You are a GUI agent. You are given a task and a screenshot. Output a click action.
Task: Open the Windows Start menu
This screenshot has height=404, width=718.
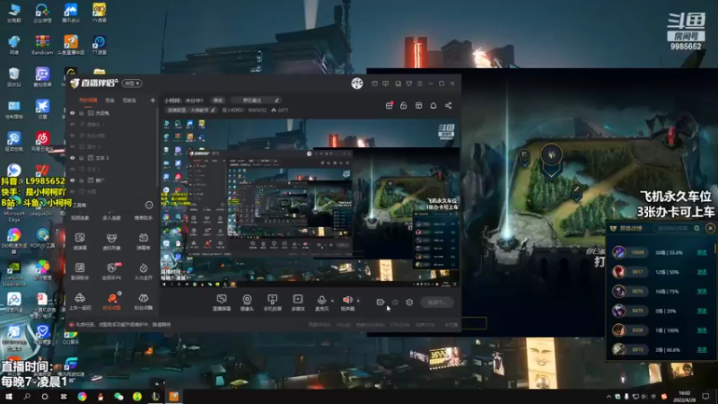[x=9, y=396]
